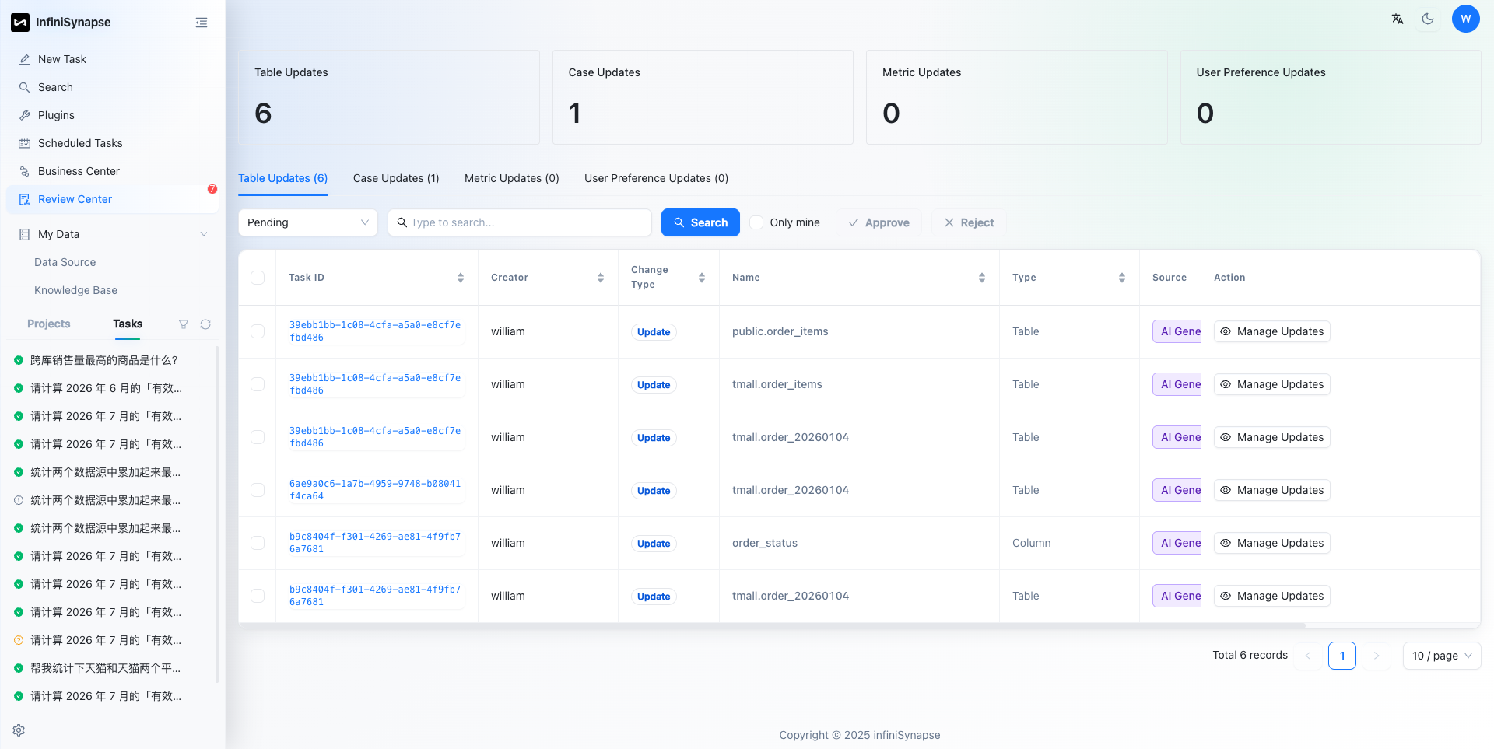Click the orange warning status icon of the task
Viewport: 1494px width, 749px height.
coord(19,640)
